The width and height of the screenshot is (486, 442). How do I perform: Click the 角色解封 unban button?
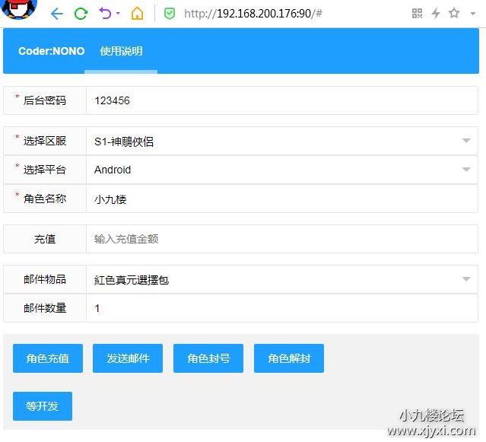coord(289,358)
